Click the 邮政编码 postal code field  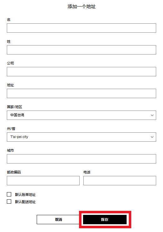[x=43, y=181]
